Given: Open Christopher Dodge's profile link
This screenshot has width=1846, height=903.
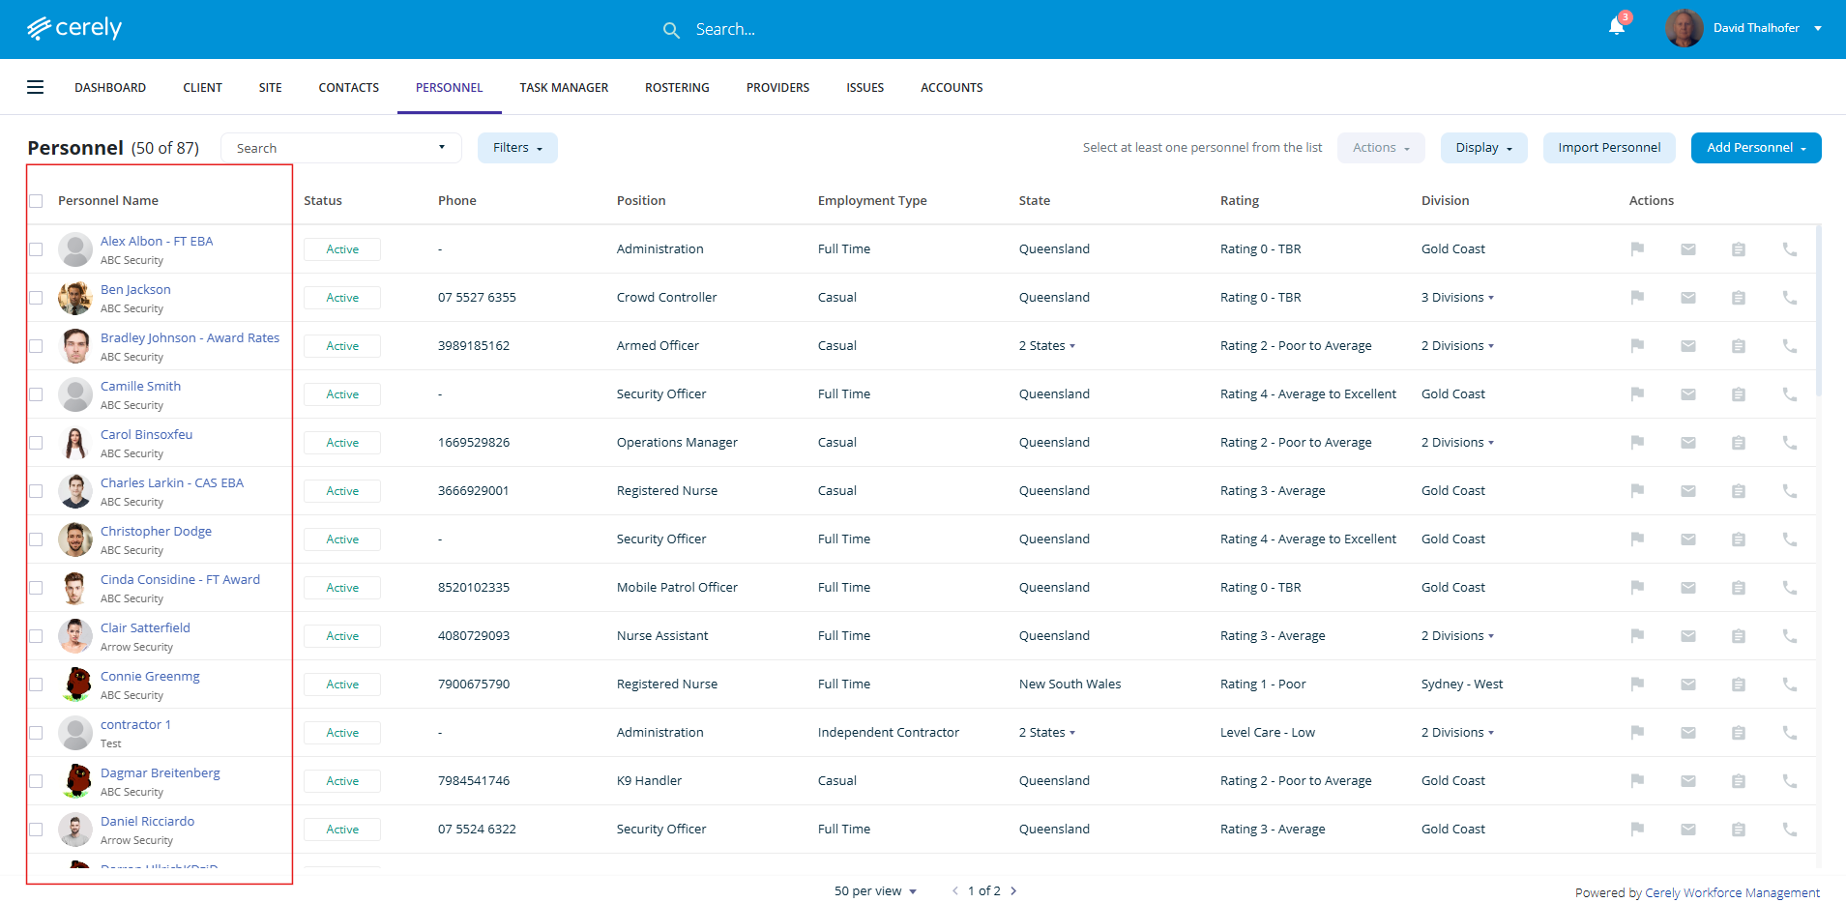Looking at the screenshot, I should click(156, 531).
